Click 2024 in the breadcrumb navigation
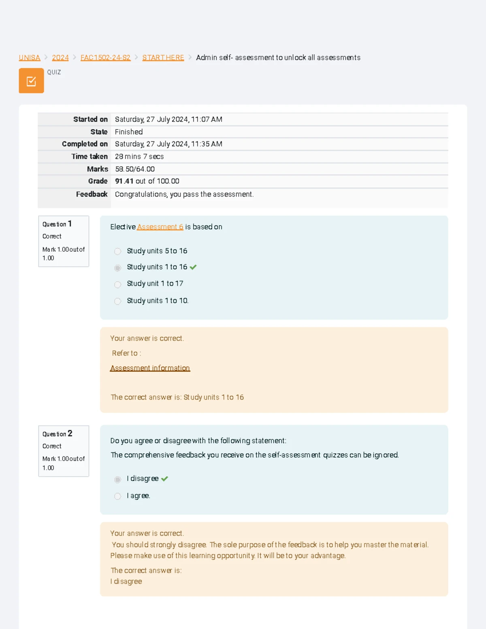Screen dimensions: 486x629 tap(60, 57)
